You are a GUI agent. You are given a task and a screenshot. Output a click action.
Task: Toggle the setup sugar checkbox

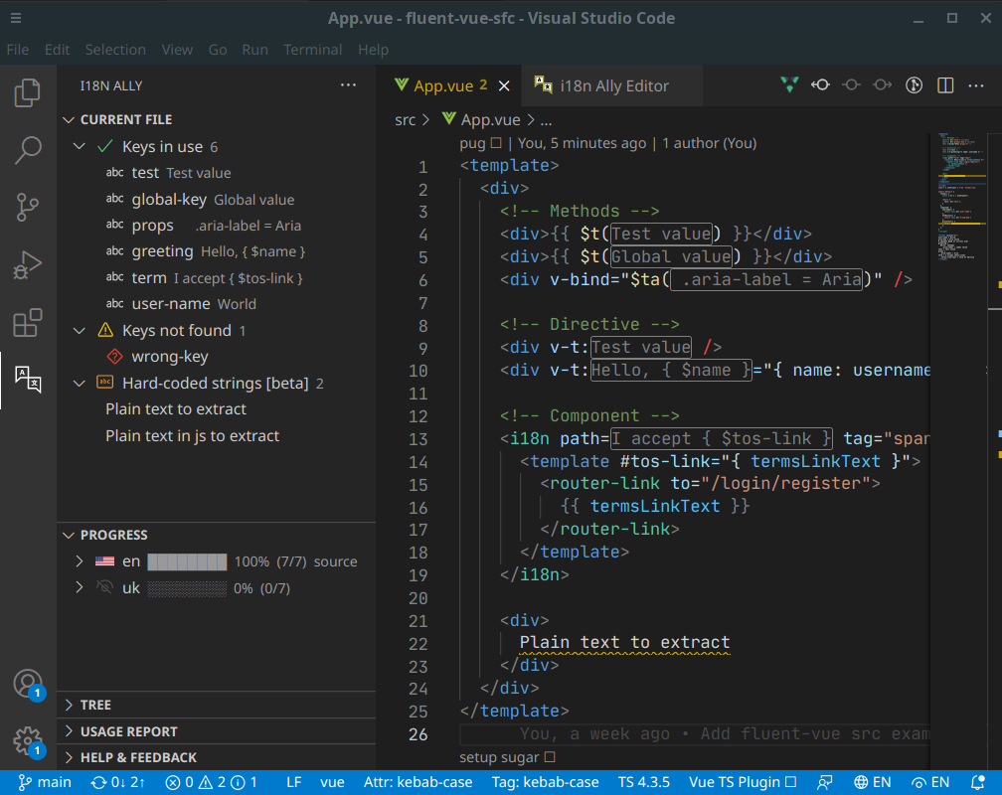(550, 757)
